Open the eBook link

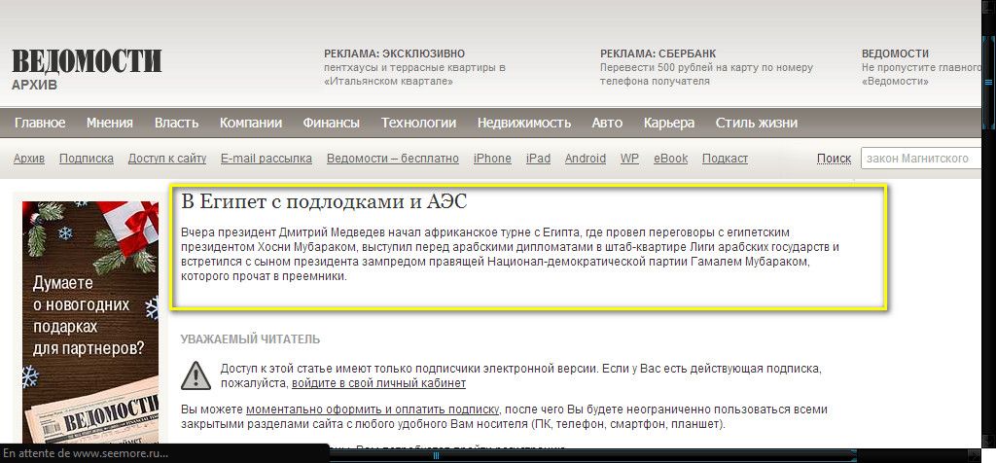671,159
